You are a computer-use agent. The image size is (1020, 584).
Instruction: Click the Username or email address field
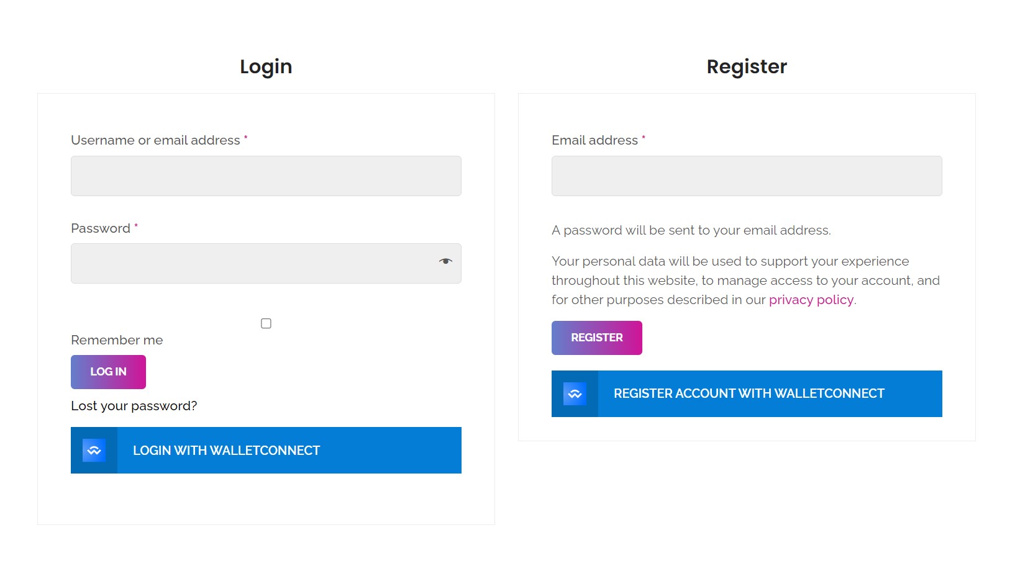coord(266,176)
